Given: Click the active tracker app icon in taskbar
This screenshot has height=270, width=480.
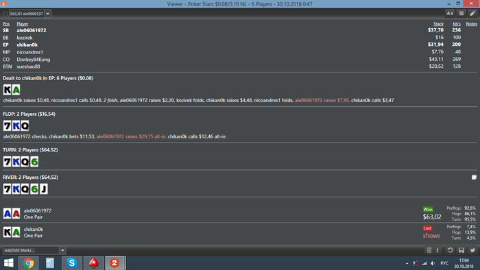Looking at the screenshot, I should pos(115,263).
